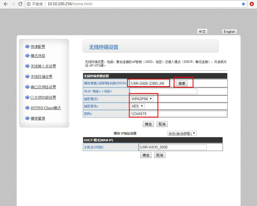The image size is (257, 206).
Task: Click the arrow icon beside 快速配置
Action: click(27, 47)
